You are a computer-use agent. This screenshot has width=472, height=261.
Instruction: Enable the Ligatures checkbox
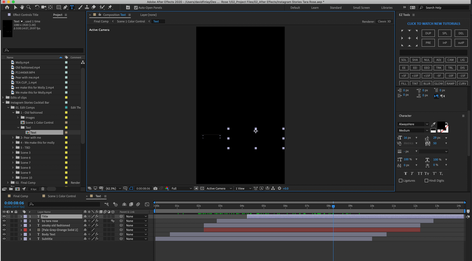(x=401, y=181)
